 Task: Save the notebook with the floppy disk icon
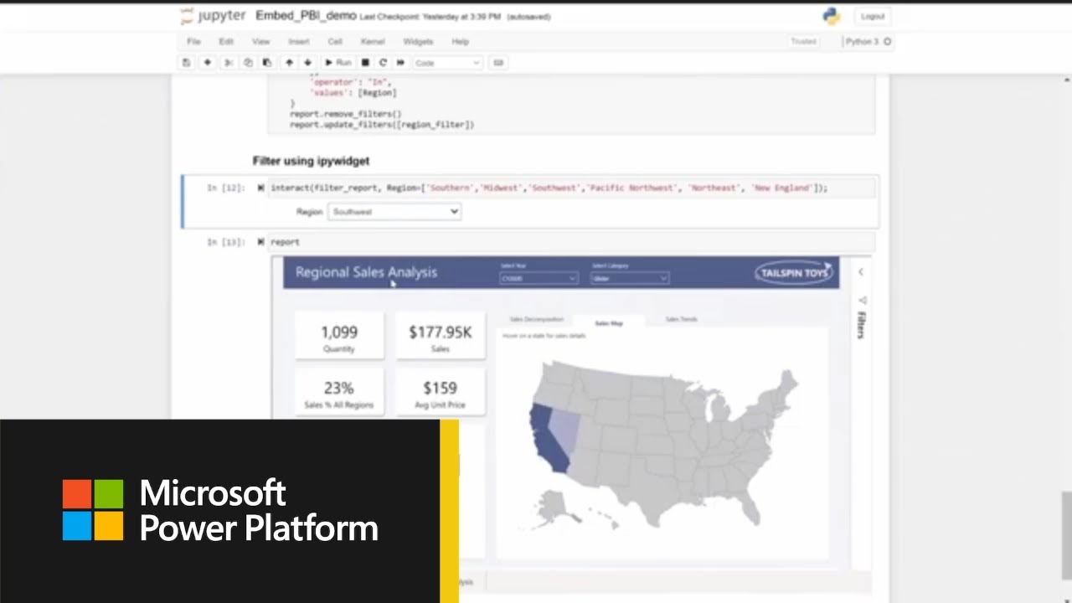click(x=187, y=63)
